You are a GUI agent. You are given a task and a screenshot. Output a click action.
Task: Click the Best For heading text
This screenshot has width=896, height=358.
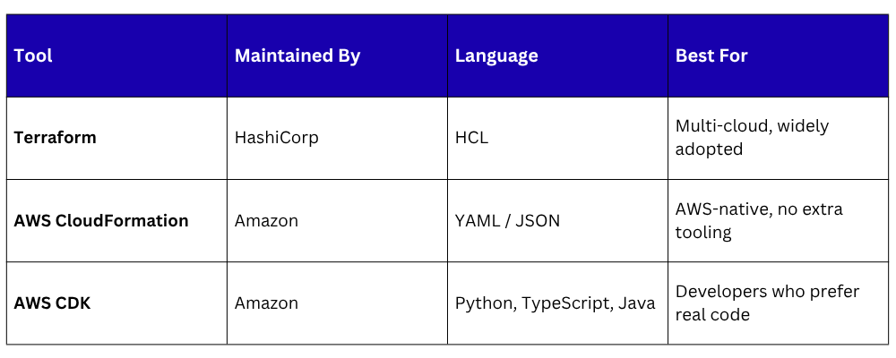click(711, 55)
